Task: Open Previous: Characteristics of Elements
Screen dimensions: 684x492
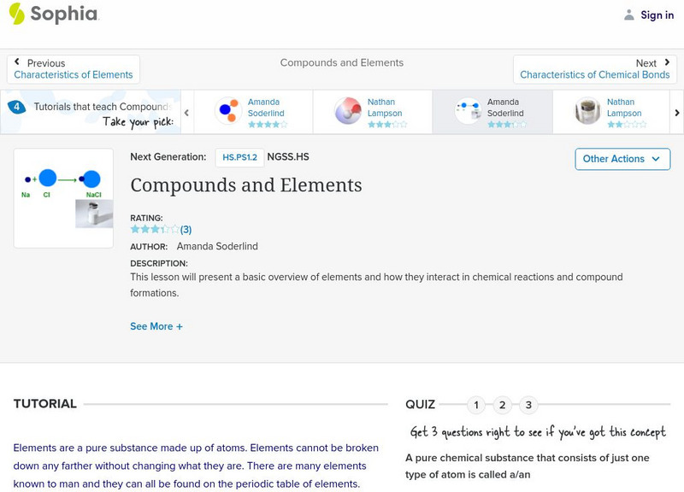Action: (x=74, y=69)
